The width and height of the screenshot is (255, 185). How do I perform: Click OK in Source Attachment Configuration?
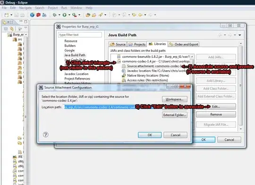tap(150, 135)
